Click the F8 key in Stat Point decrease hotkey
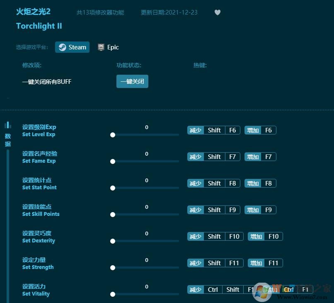 [x=232, y=183]
